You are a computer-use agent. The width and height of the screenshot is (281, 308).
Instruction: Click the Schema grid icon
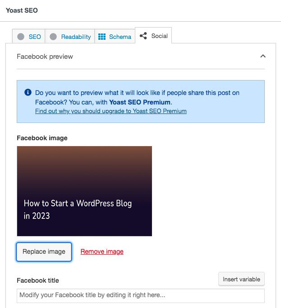click(102, 37)
